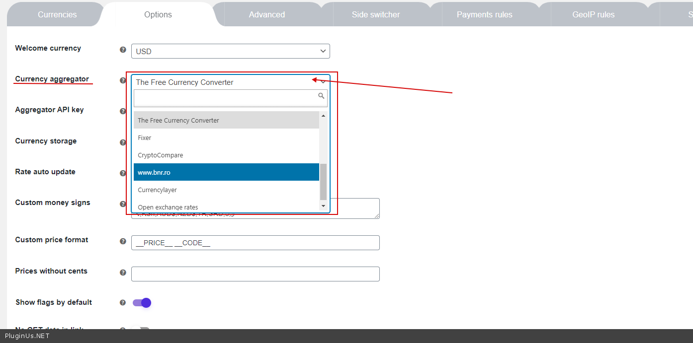The height and width of the screenshot is (343, 693).
Task: Open the Advanced tab
Action: coord(267,14)
